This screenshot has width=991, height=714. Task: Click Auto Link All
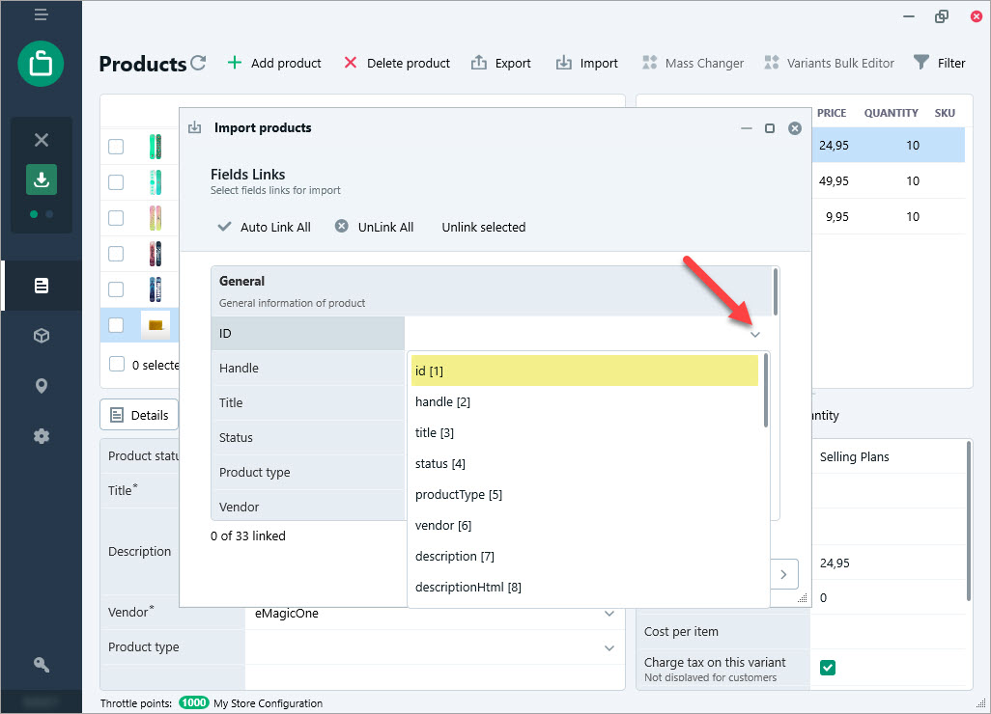pos(265,227)
